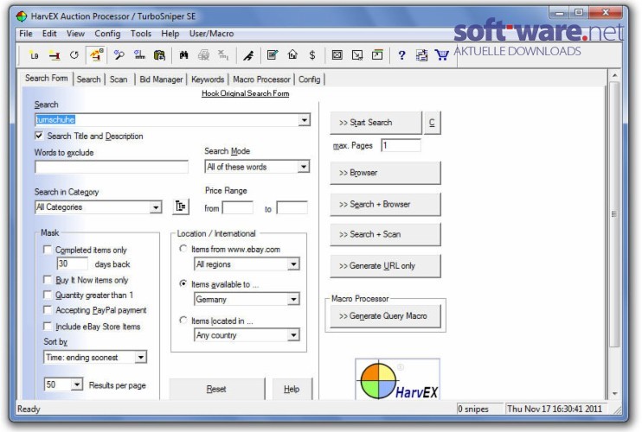Enable Completed items only checkbox
Image resolution: width=642 pixels, height=432 pixels.
48,250
